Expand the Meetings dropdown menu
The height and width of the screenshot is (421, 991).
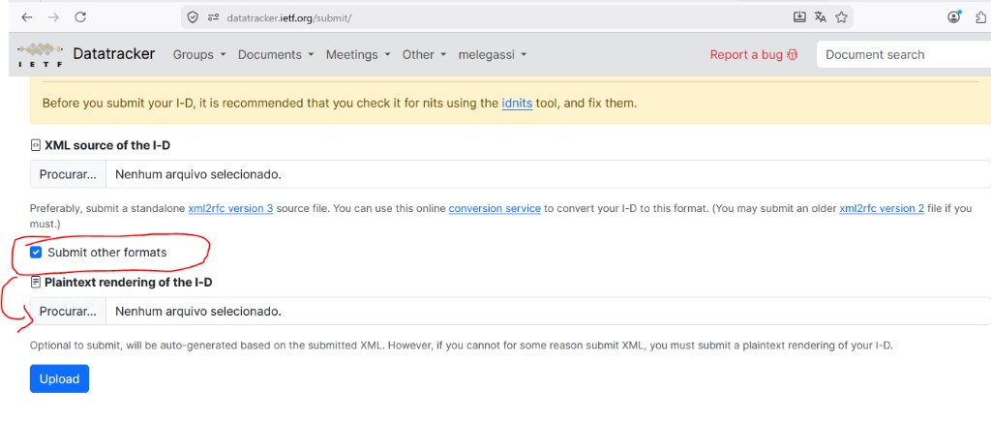click(x=358, y=55)
